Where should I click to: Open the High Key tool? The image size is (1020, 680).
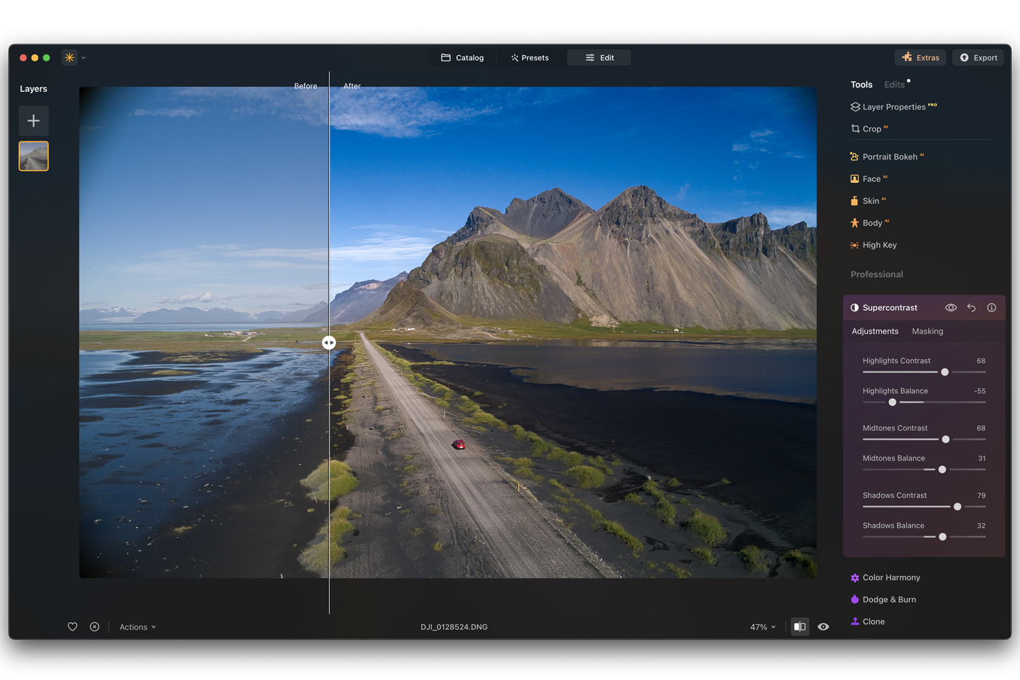873,245
